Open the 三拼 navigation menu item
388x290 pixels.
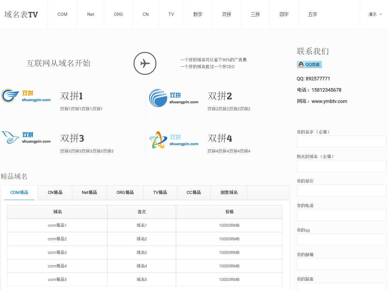point(255,15)
